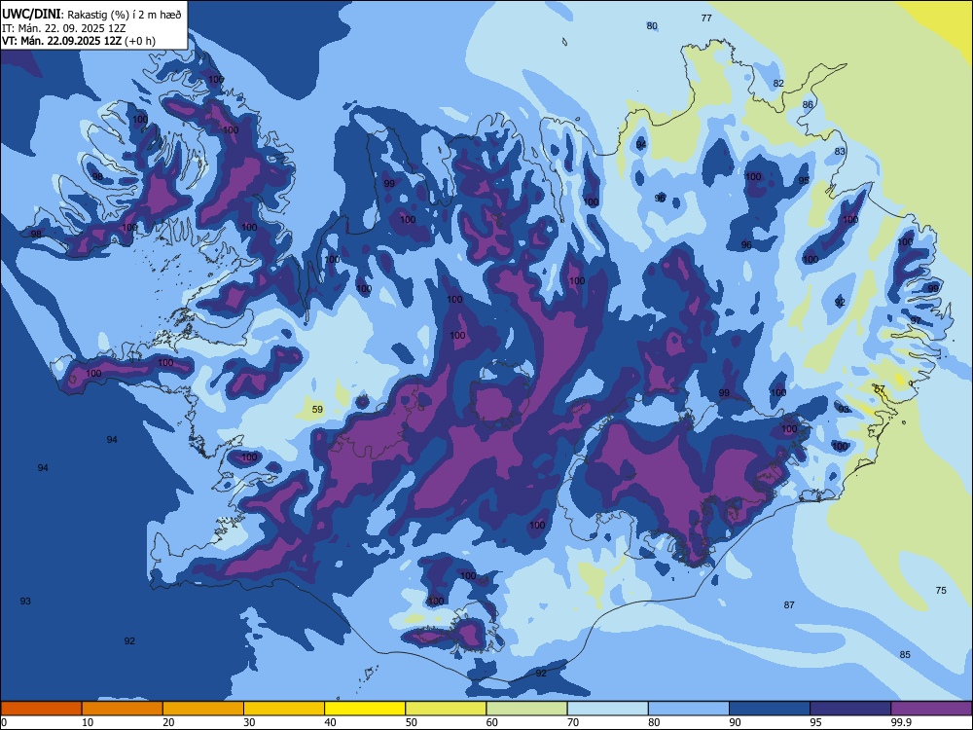
Task: Click the '99.9' label on the color scale
Action: pos(900,722)
